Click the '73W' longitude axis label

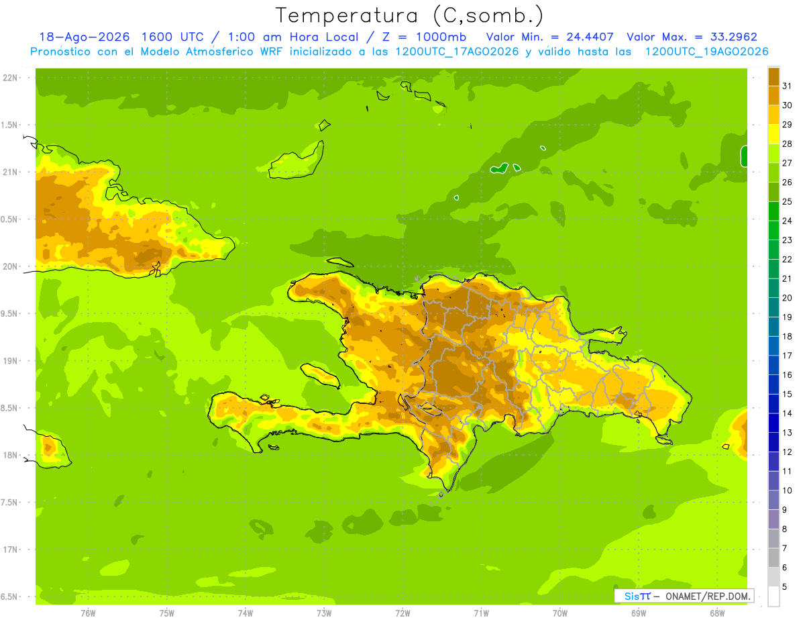[324, 613]
